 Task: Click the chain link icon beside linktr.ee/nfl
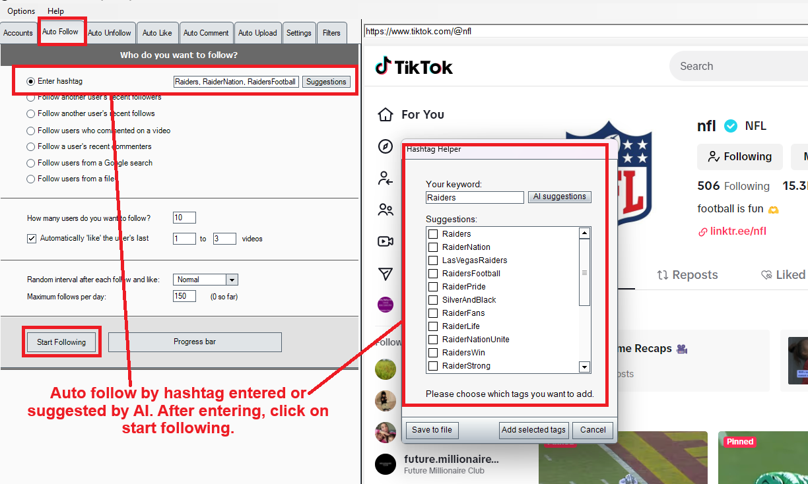tap(702, 231)
